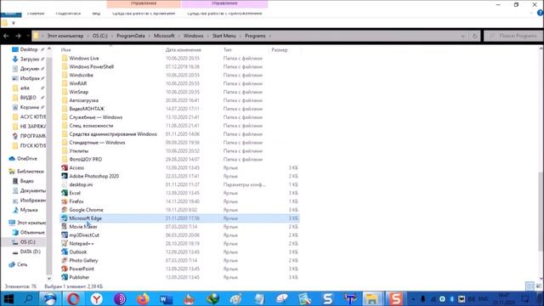544x306 pixels.
Task: Select the Publisher shortcut icon
Action: (x=65, y=277)
